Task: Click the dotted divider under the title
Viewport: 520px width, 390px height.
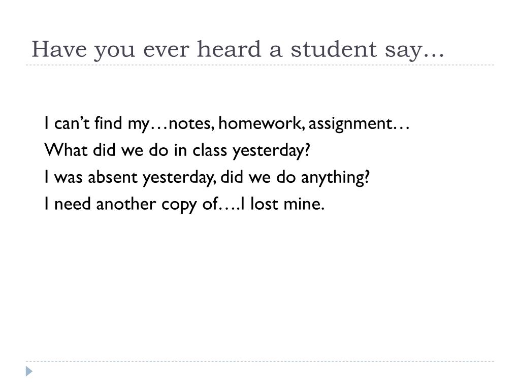Action: [x=260, y=65]
